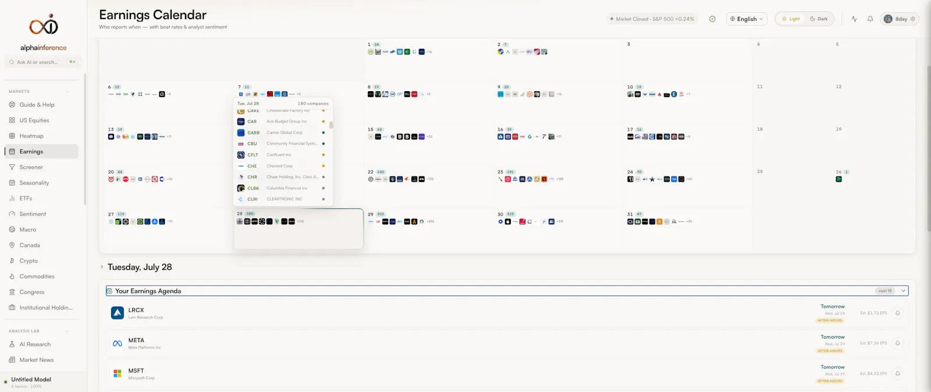Click the Confluent logo in popup list
This screenshot has height=392, width=931.
pos(241,155)
